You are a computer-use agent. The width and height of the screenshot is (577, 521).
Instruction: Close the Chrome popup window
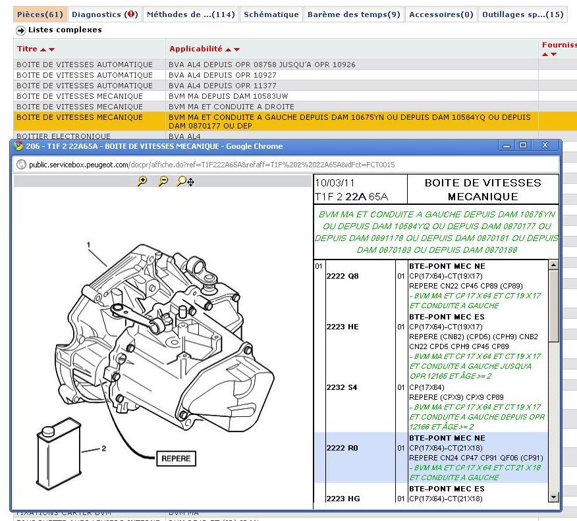click(545, 146)
